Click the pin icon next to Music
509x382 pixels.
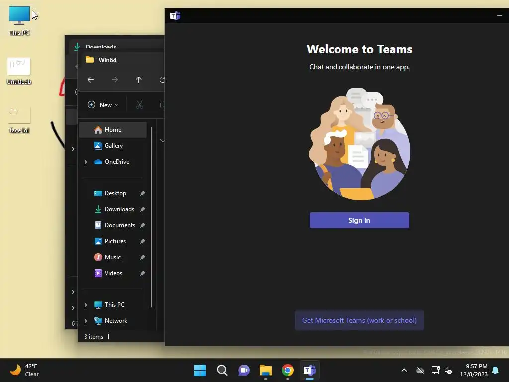tap(142, 257)
